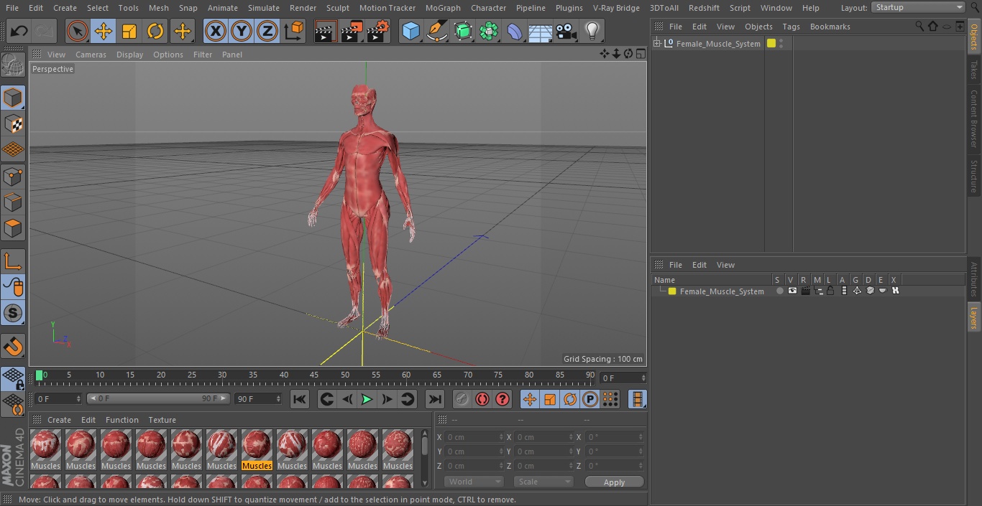Open the Viewport Solo S icon
The width and height of the screenshot is (982, 506).
(13, 314)
